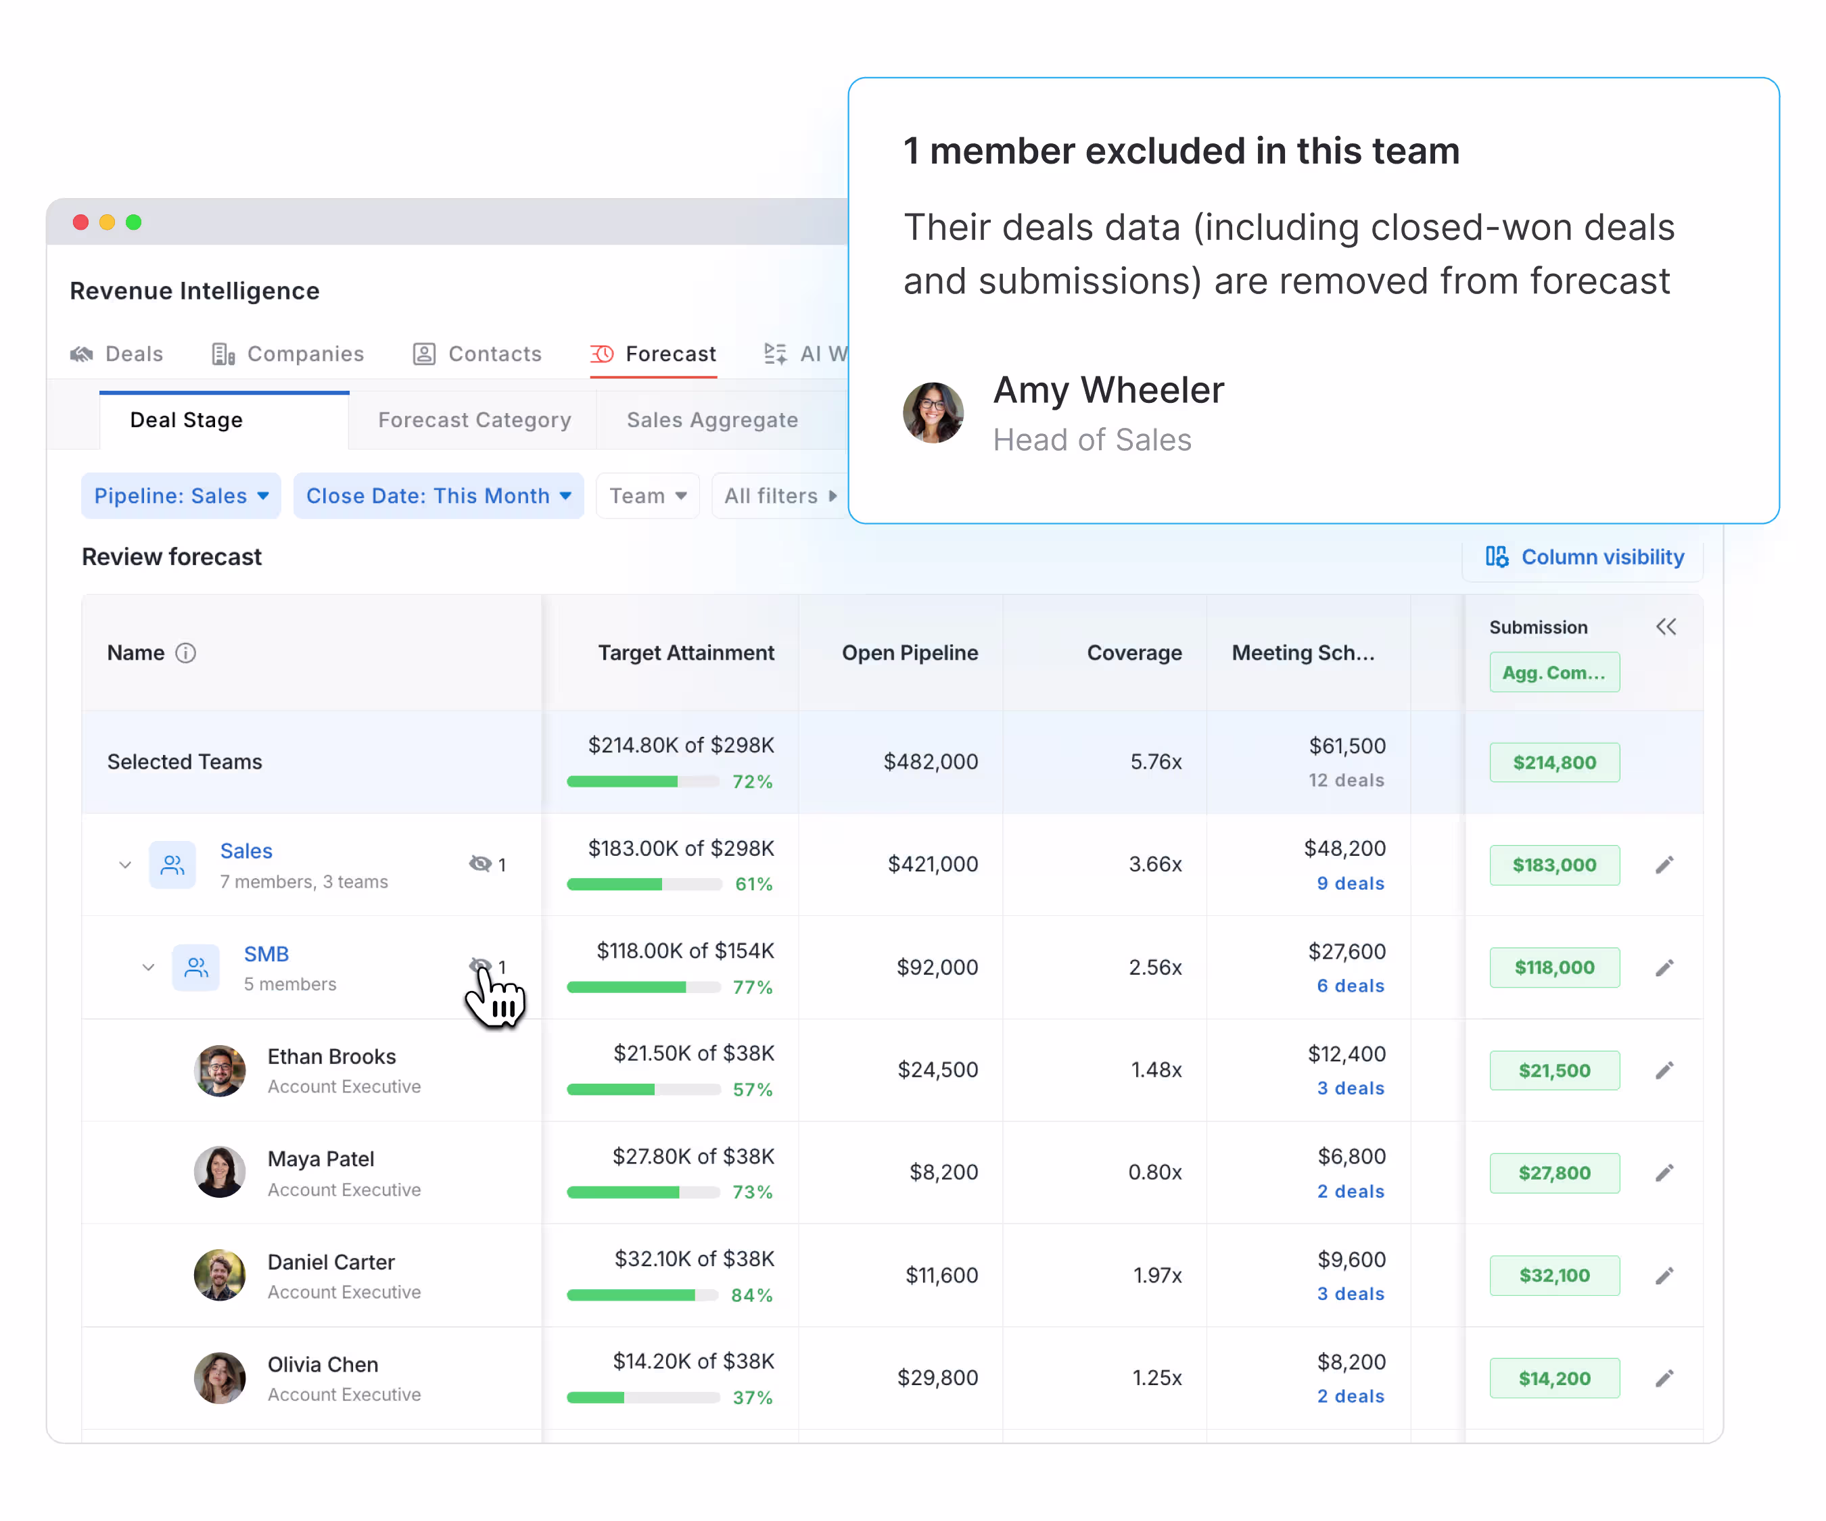Open the Sales team link
Image resolution: width=1826 pixels, height=1521 pixels.
tap(246, 851)
